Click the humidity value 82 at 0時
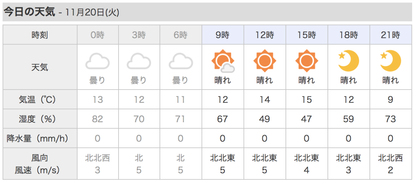The image size is (416, 183). 97,119
